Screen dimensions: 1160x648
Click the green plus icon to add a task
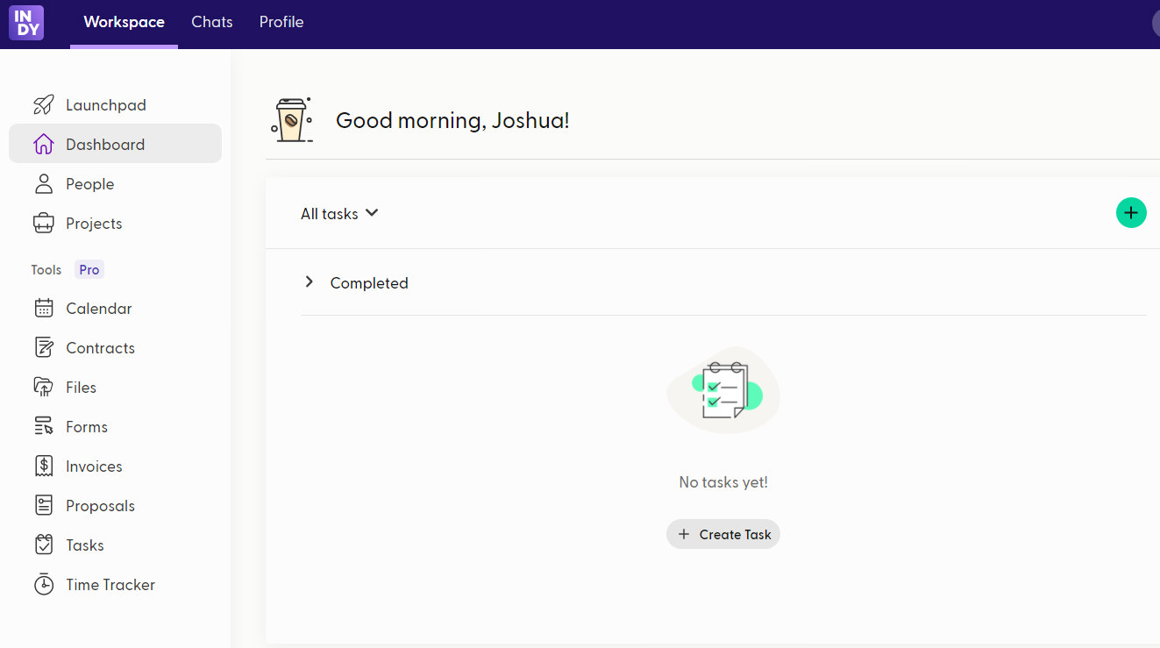click(x=1131, y=212)
